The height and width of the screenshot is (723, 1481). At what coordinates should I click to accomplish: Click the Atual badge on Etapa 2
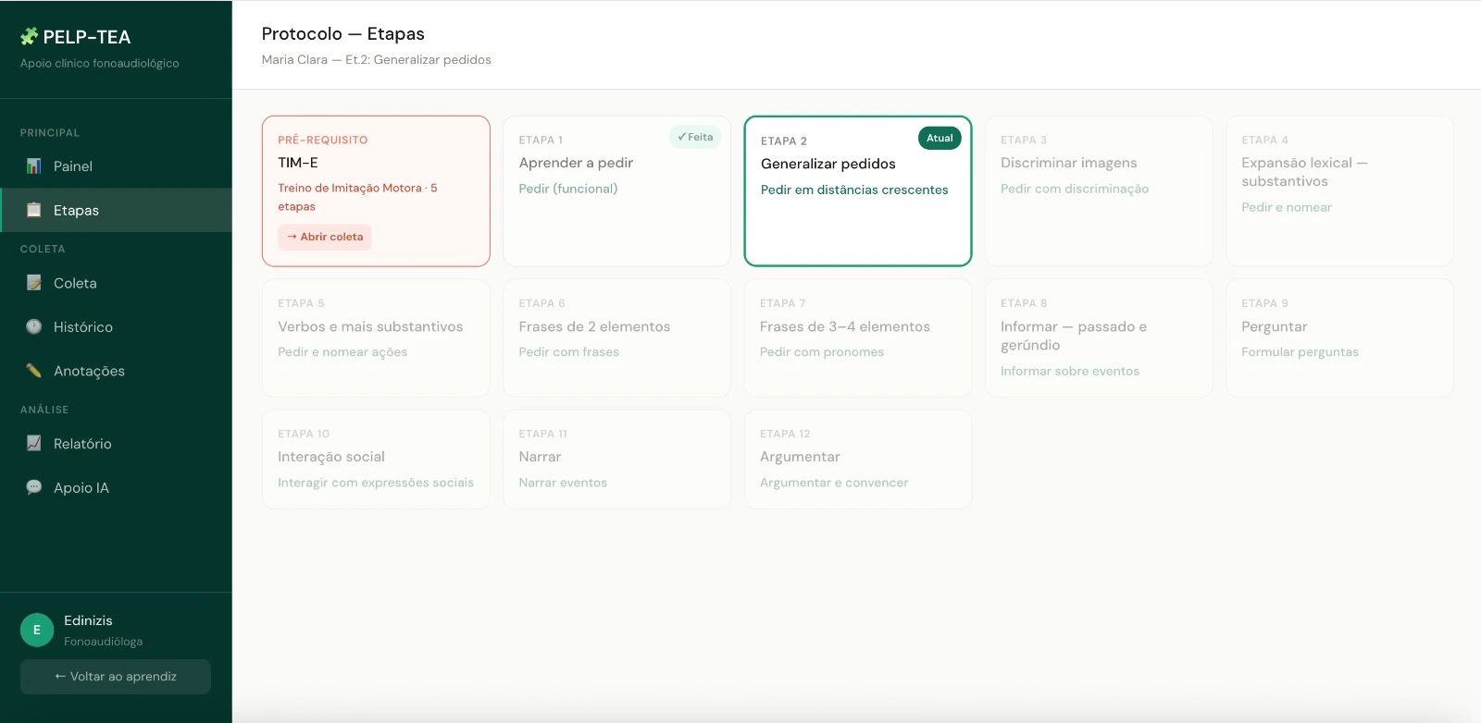tap(940, 138)
